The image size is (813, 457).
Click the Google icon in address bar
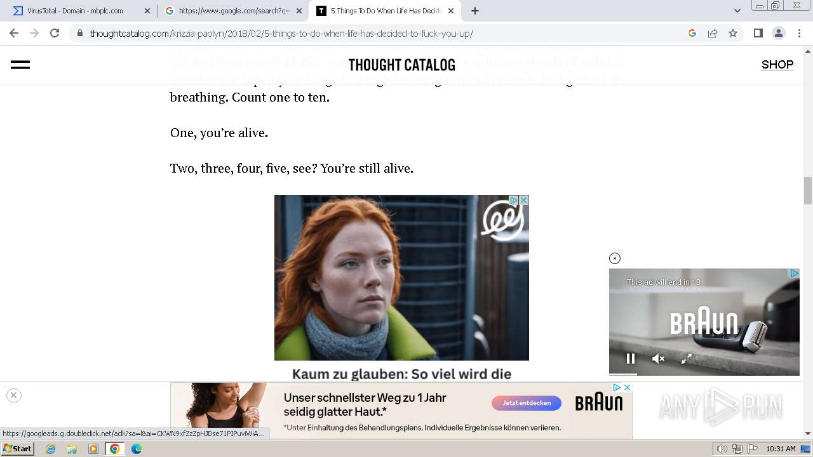coord(692,33)
